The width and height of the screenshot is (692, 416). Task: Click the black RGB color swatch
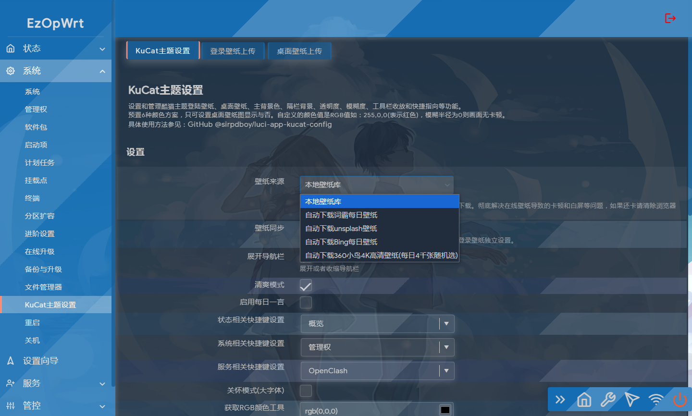coord(445,410)
